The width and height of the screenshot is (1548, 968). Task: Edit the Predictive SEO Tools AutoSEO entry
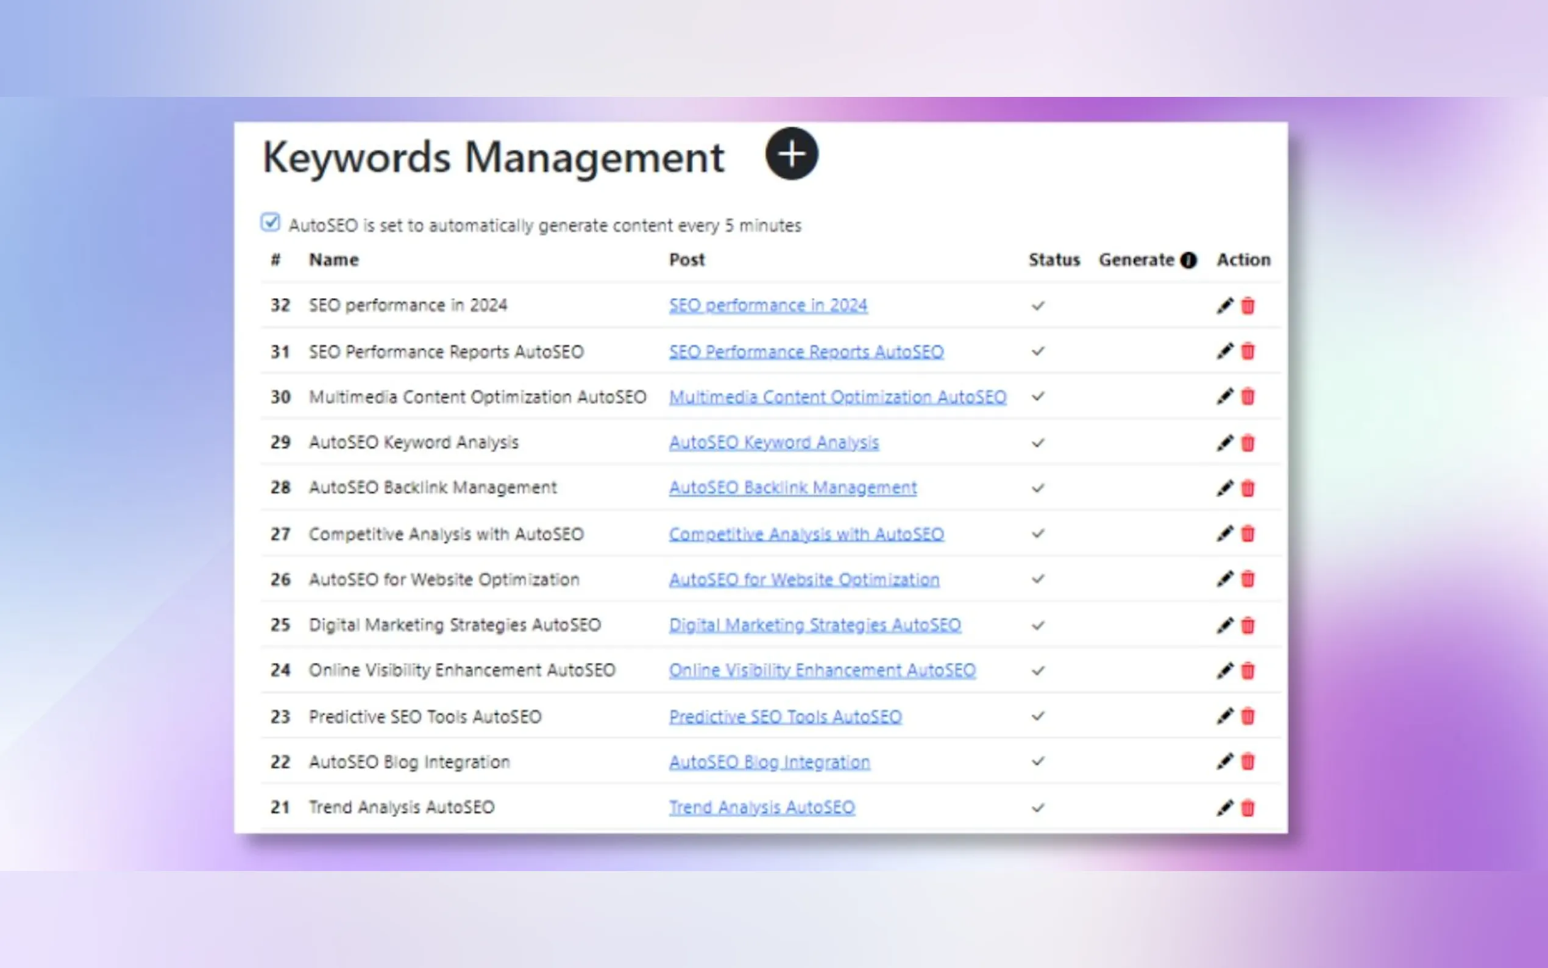pos(1224,716)
